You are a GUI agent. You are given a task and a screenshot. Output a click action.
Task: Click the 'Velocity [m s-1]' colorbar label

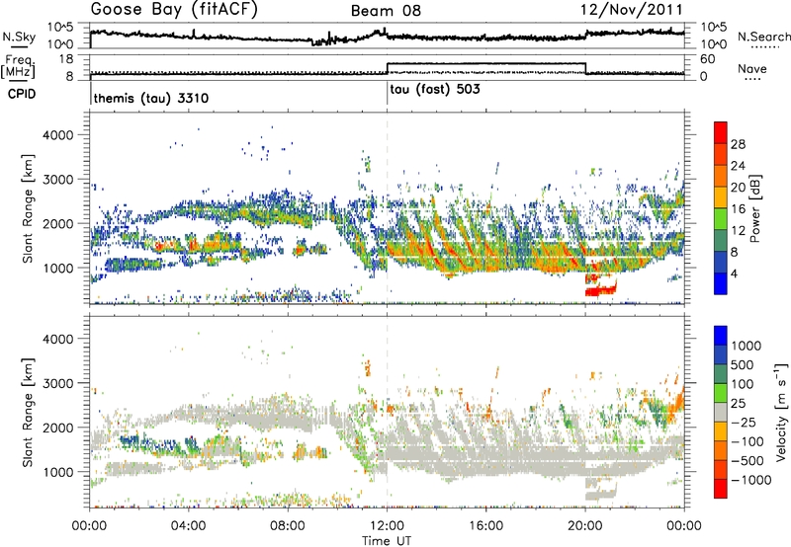(781, 412)
